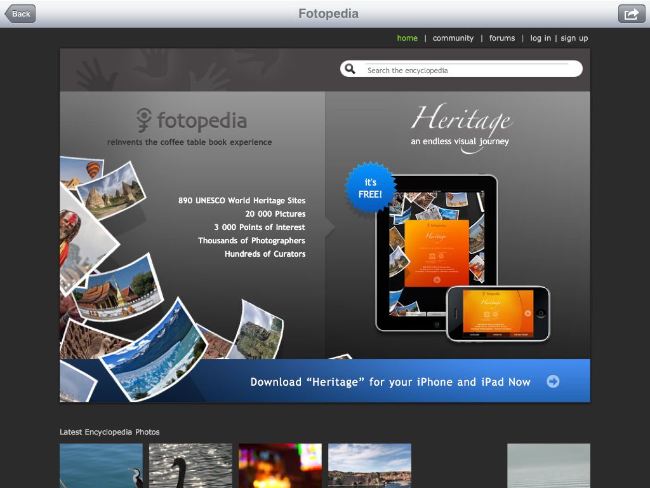This screenshot has width=650, height=488.
Task: Click Download Heritage for iPhone and iPad
Action: point(390,382)
